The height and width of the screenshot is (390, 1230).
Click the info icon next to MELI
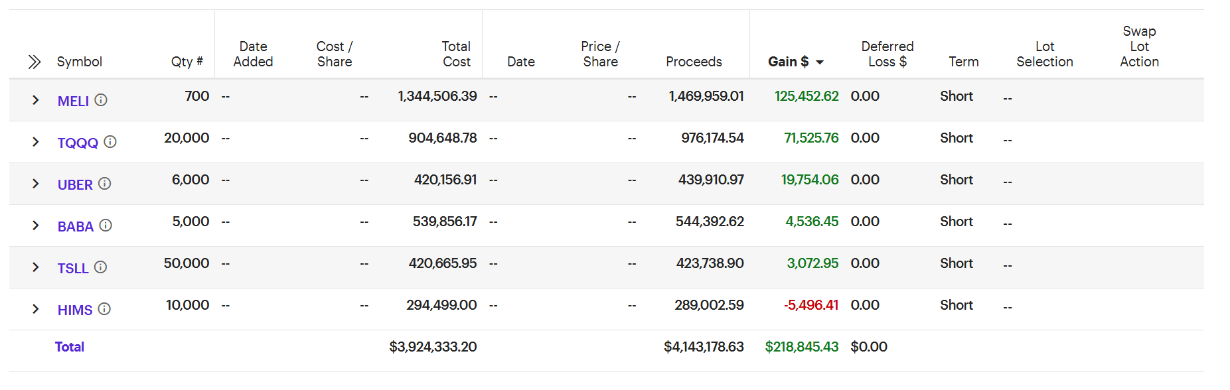pos(101,100)
